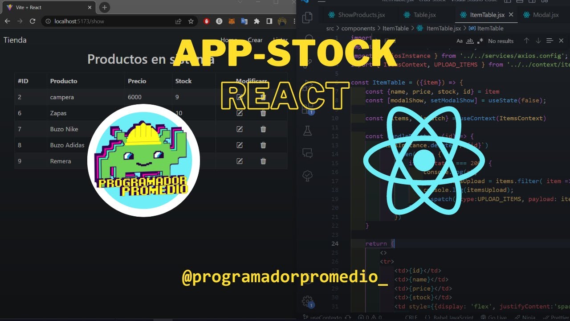This screenshot has width=570, height=321.
Task: Open the Google Translate extension icon
Action: coord(244,21)
